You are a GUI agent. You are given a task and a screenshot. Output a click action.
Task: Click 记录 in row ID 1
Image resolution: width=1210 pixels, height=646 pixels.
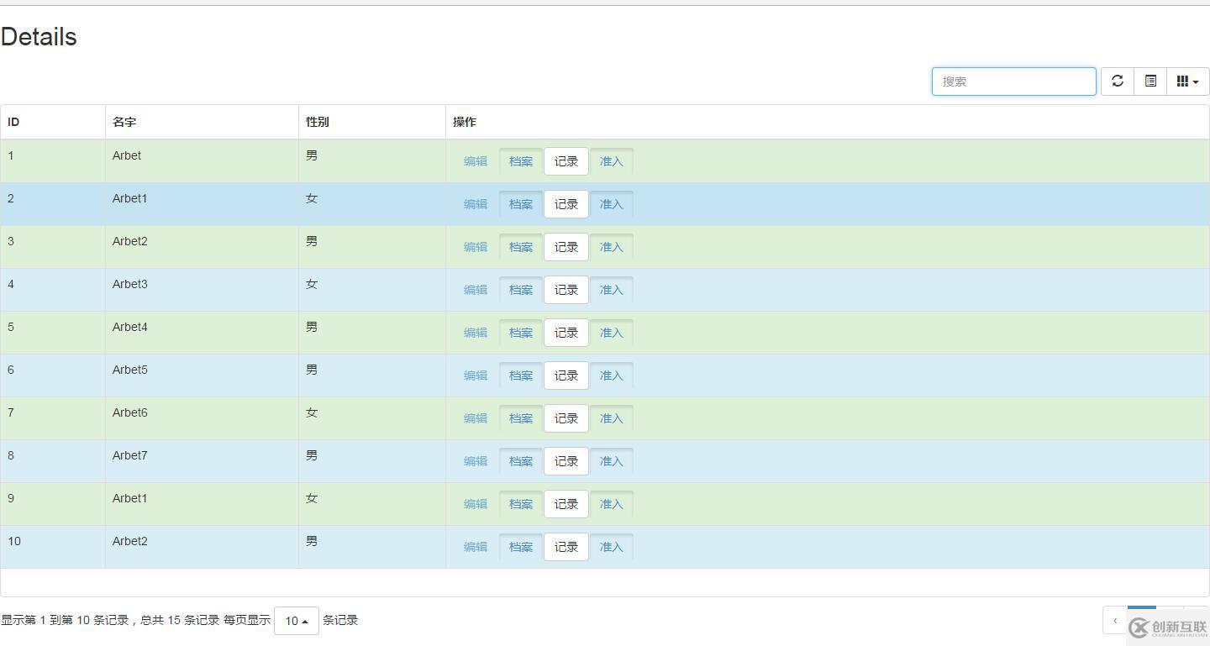566,161
